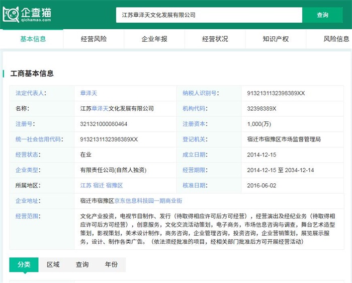Click the address link 京东信息科技园一期商业街

(148, 201)
